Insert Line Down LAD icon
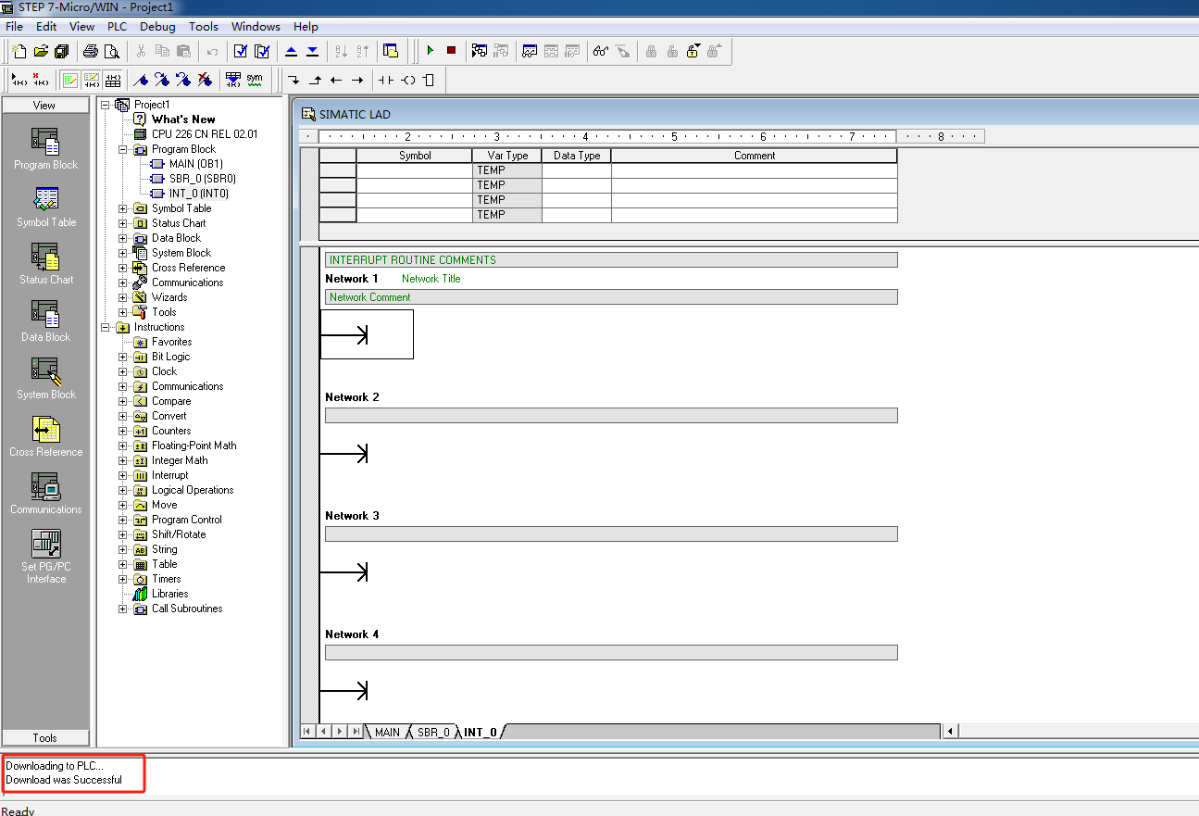The width and height of the screenshot is (1199, 816). click(x=294, y=80)
